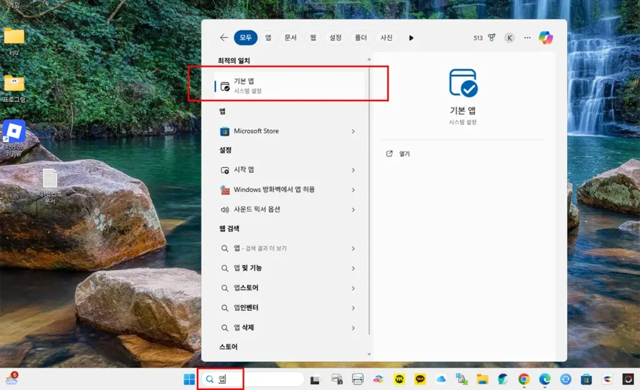Expand the 시작 앱 settings chevron

(353, 170)
